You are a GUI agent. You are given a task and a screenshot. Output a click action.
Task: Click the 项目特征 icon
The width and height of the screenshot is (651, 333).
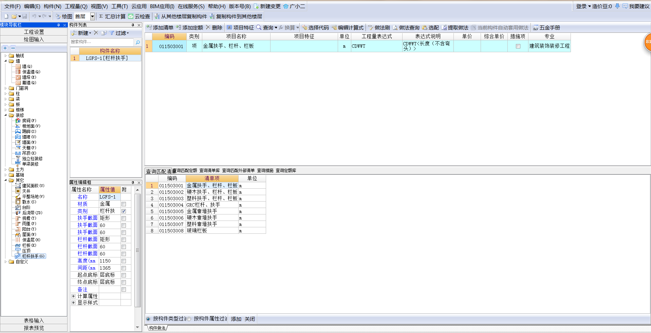point(229,27)
